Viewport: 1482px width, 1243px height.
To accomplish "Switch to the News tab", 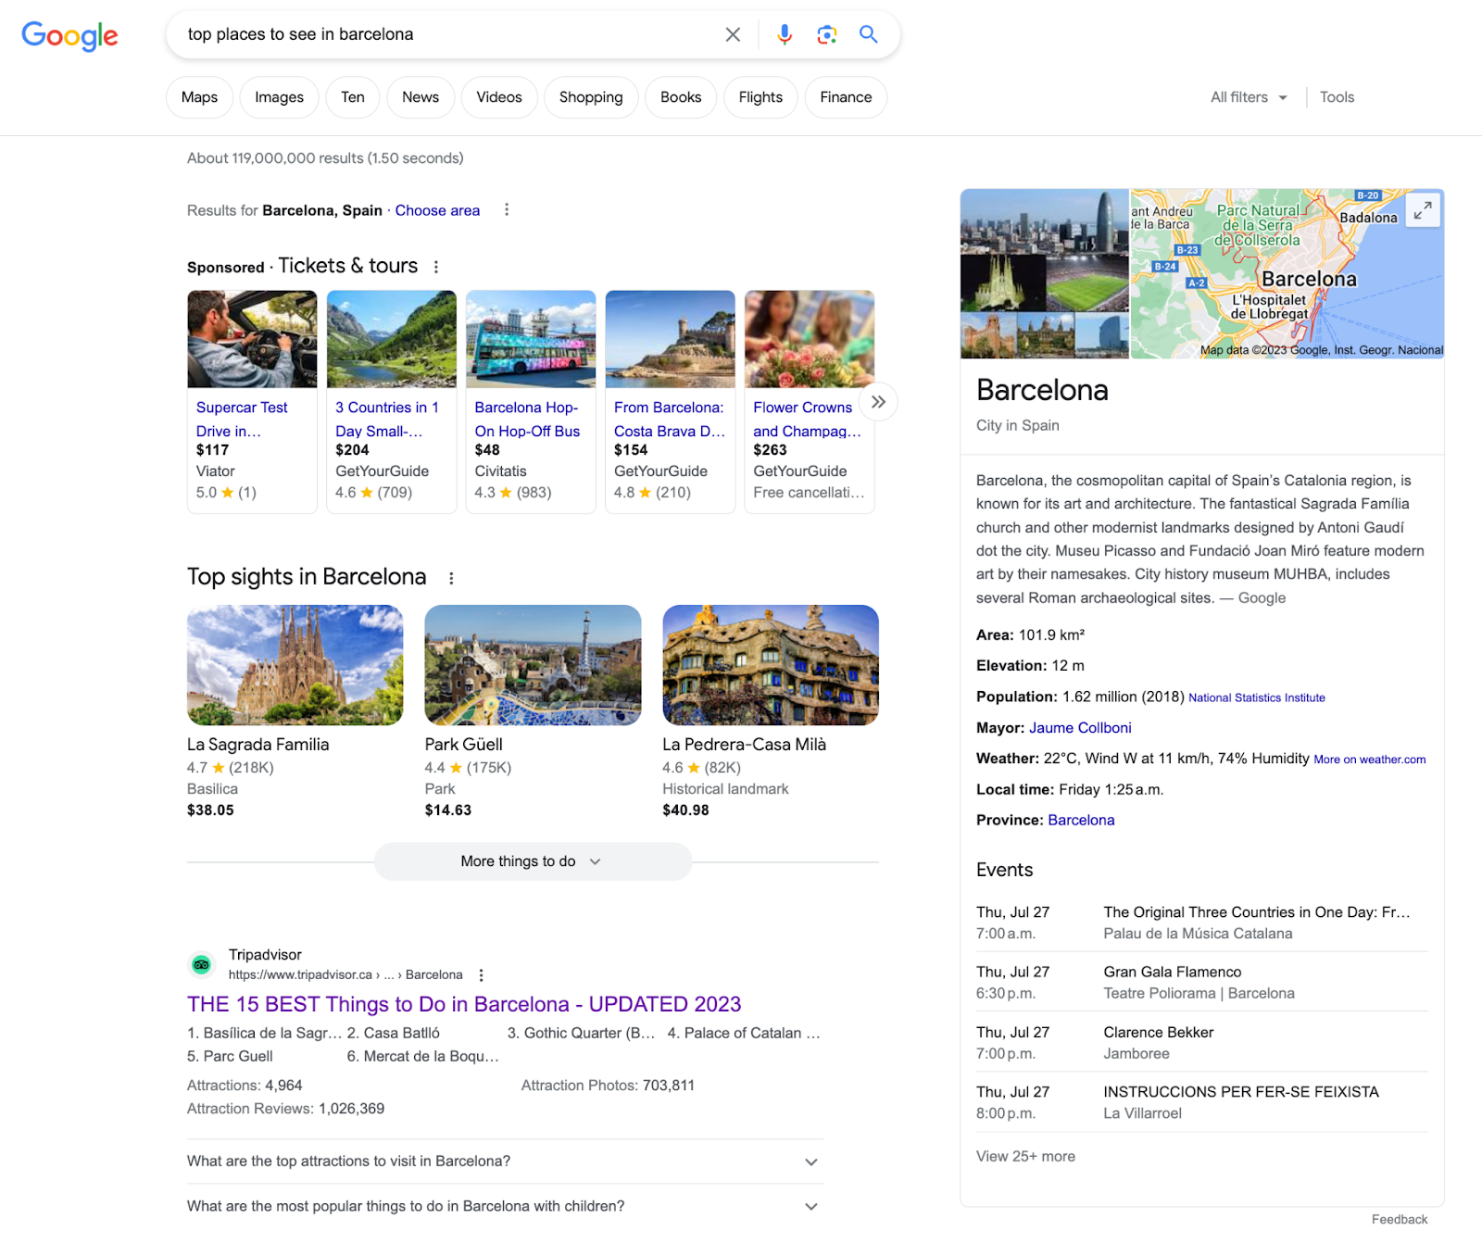I will pos(421,97).
